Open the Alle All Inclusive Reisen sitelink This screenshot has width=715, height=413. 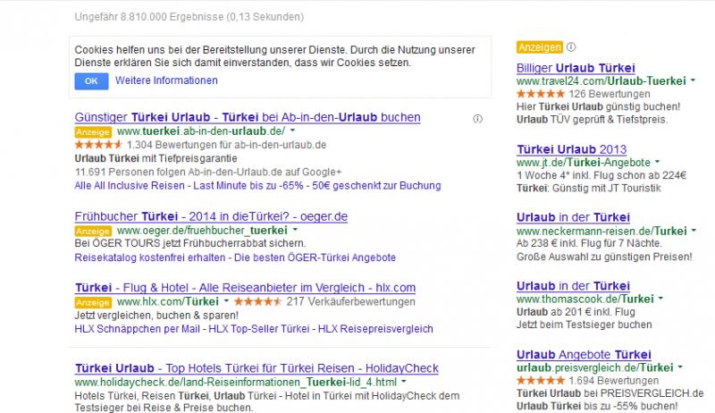tap(130, 186)
